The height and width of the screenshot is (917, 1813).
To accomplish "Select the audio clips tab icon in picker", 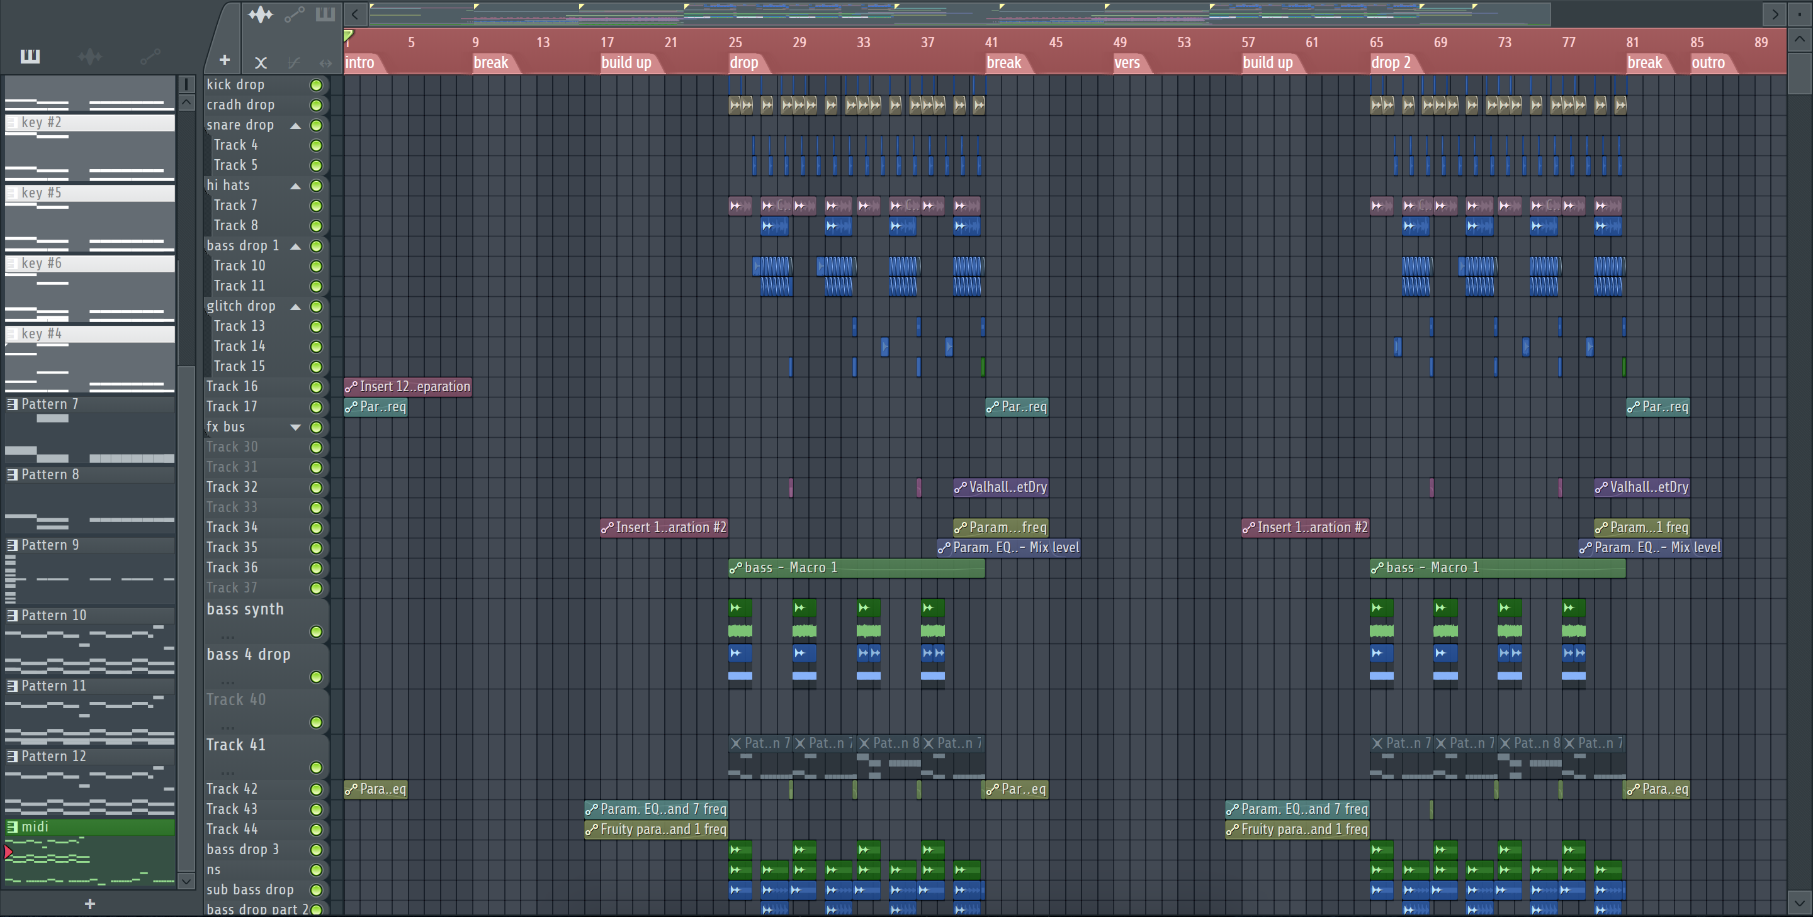I will [89, 55].
